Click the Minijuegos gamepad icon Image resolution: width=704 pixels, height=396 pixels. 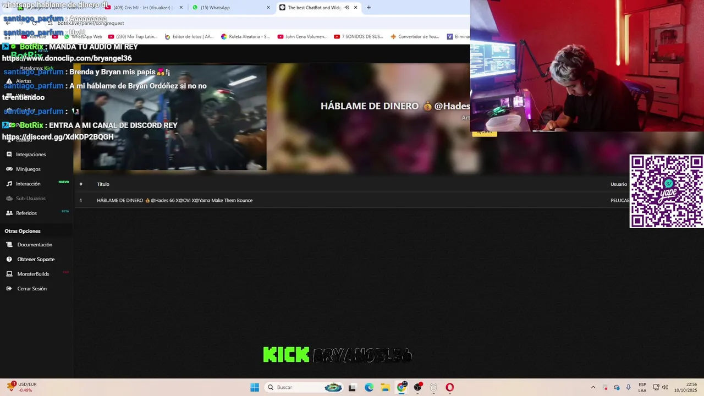9,169
